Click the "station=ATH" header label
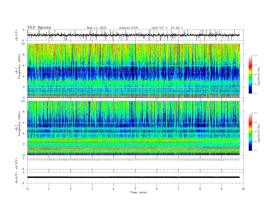 tap(128, 28)
